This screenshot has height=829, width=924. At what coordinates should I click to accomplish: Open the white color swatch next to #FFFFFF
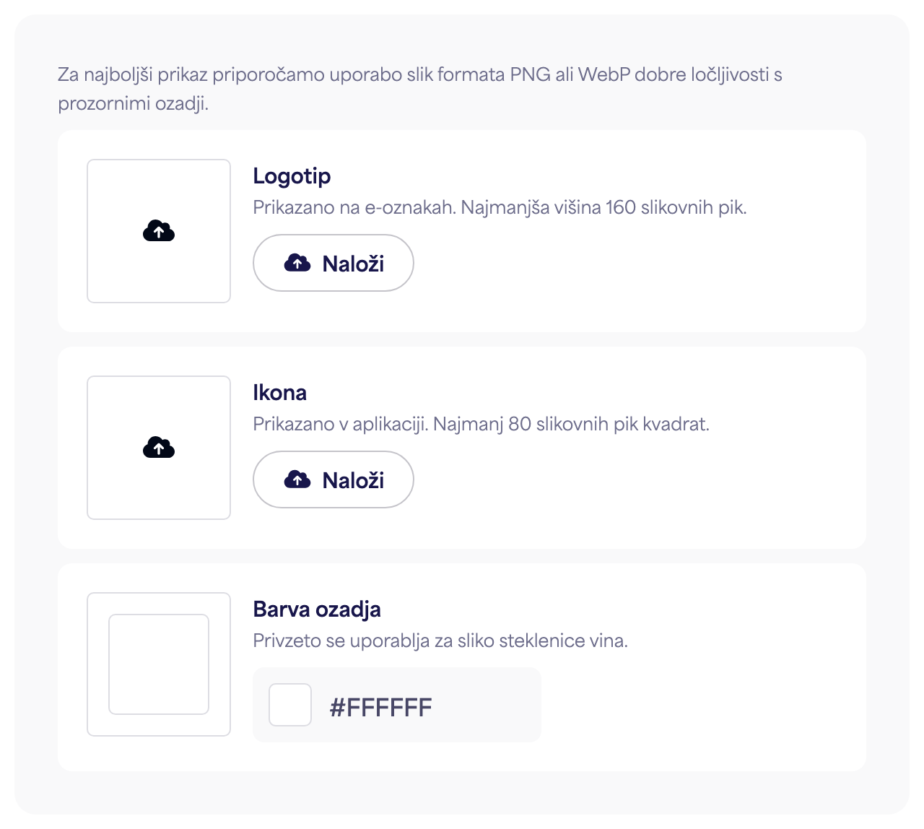coord(290,705)
